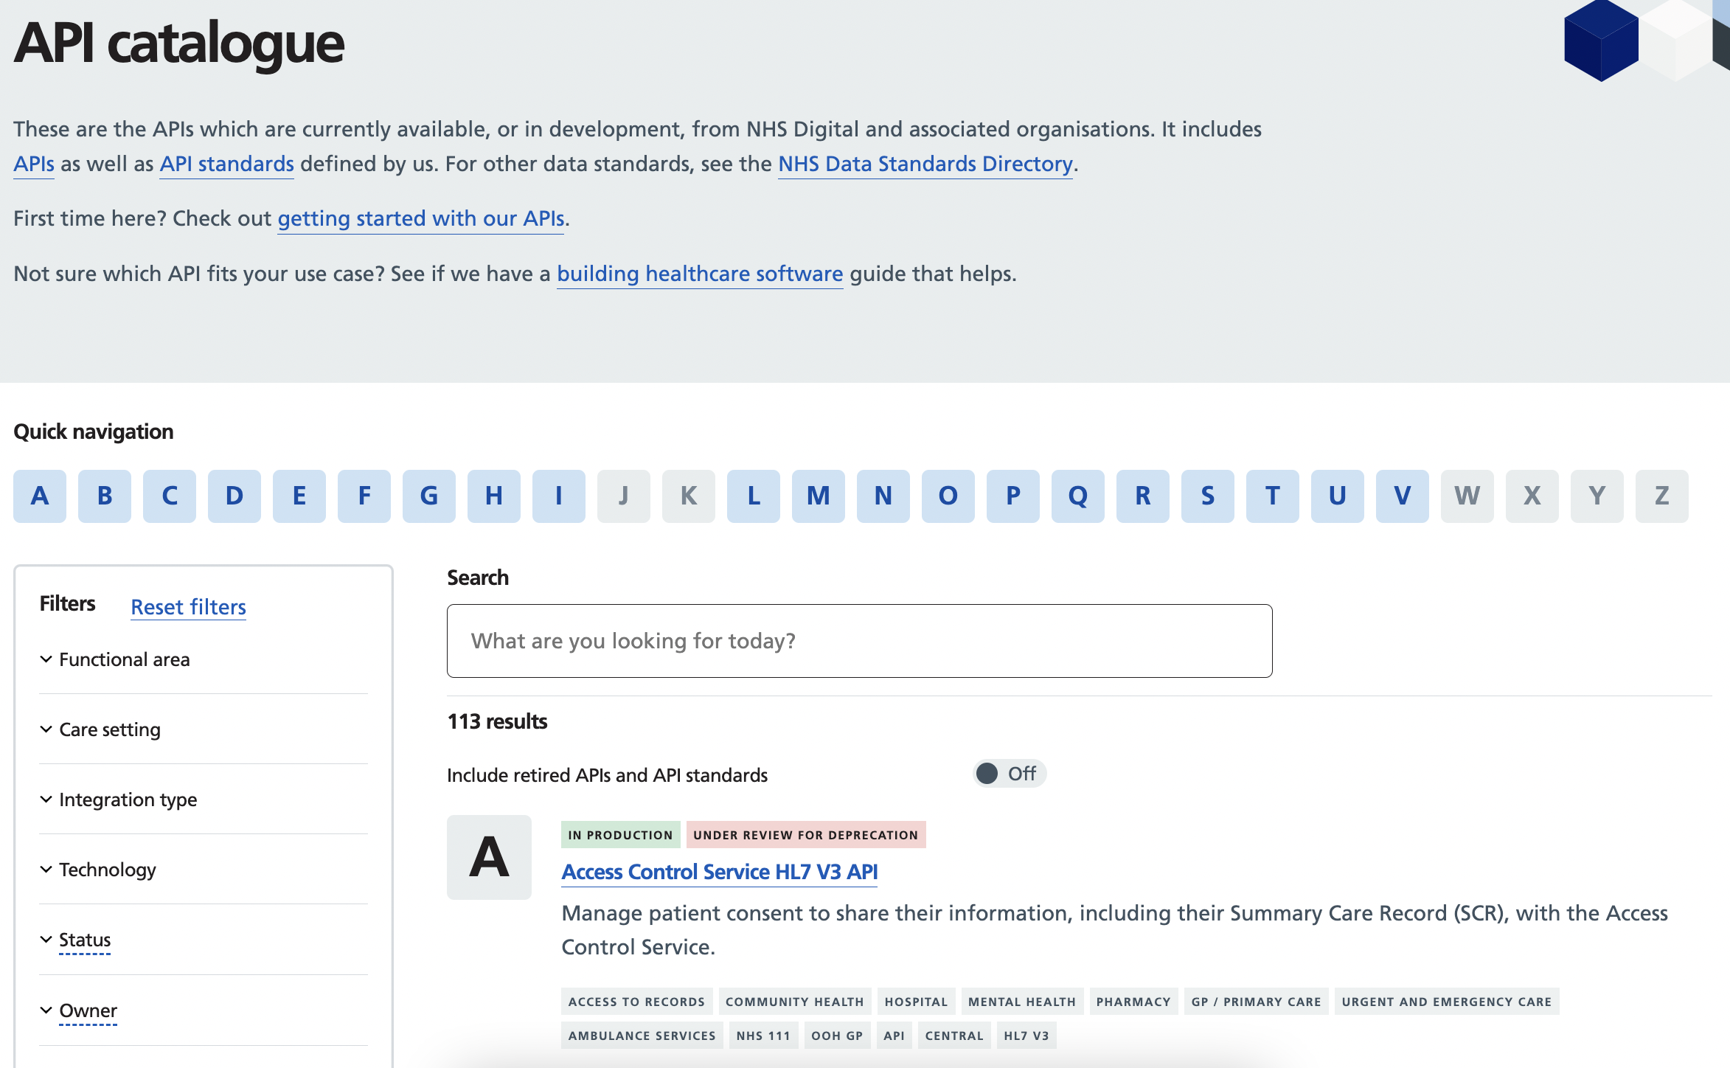Screen dimensions: 1730x1068
Task: Click the P quick navigation button
Action: (1013, 496)
